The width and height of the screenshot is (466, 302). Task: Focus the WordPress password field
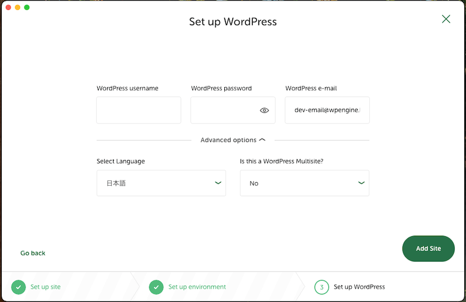click(223, 110)
